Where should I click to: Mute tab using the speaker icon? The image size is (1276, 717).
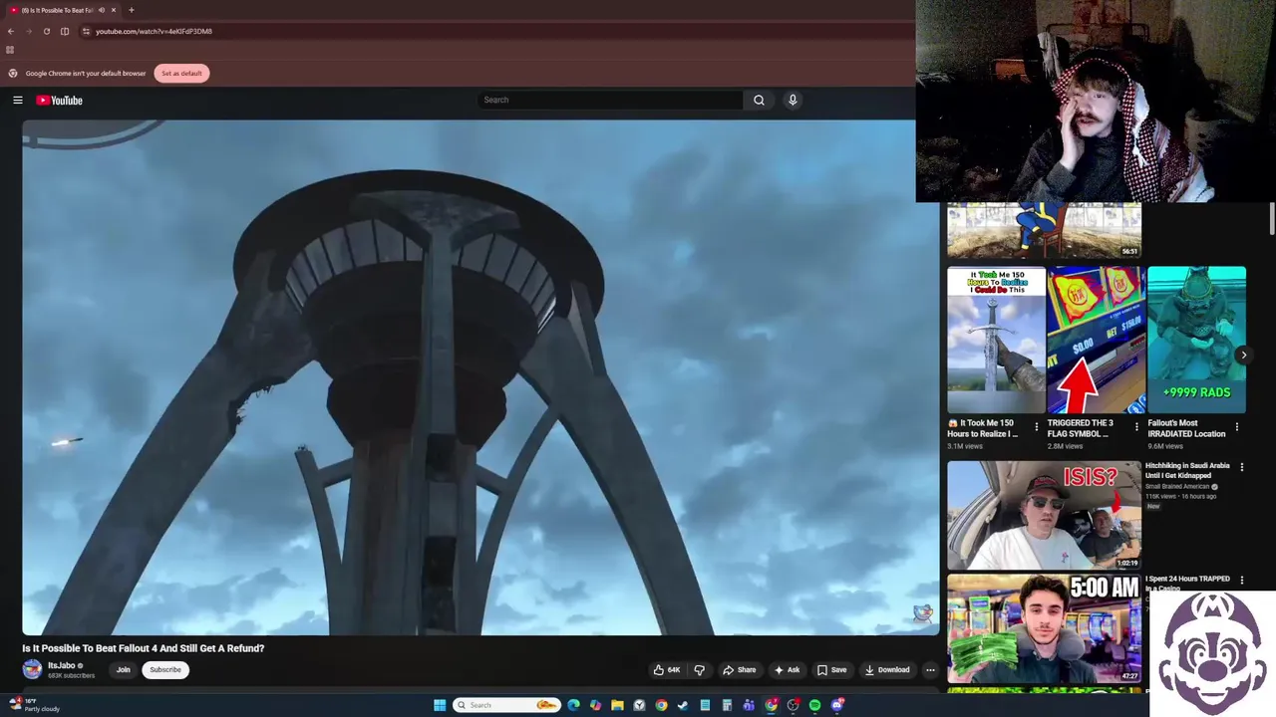click(x=101, y=10)
